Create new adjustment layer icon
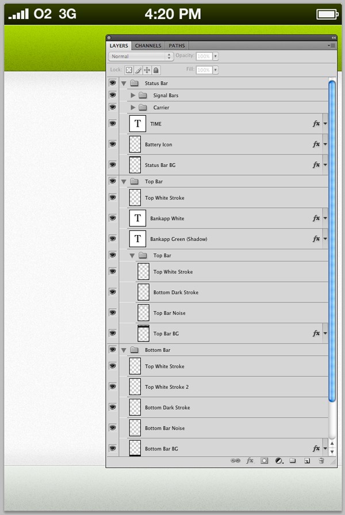345x515 pixels. click(x=279, y=461)
